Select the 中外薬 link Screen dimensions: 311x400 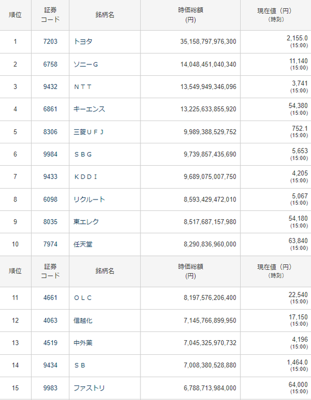(x=83, y=343)
